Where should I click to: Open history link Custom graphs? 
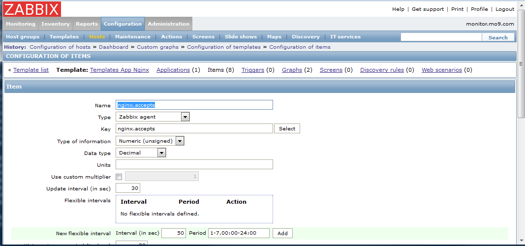click(x=158, y=47)
